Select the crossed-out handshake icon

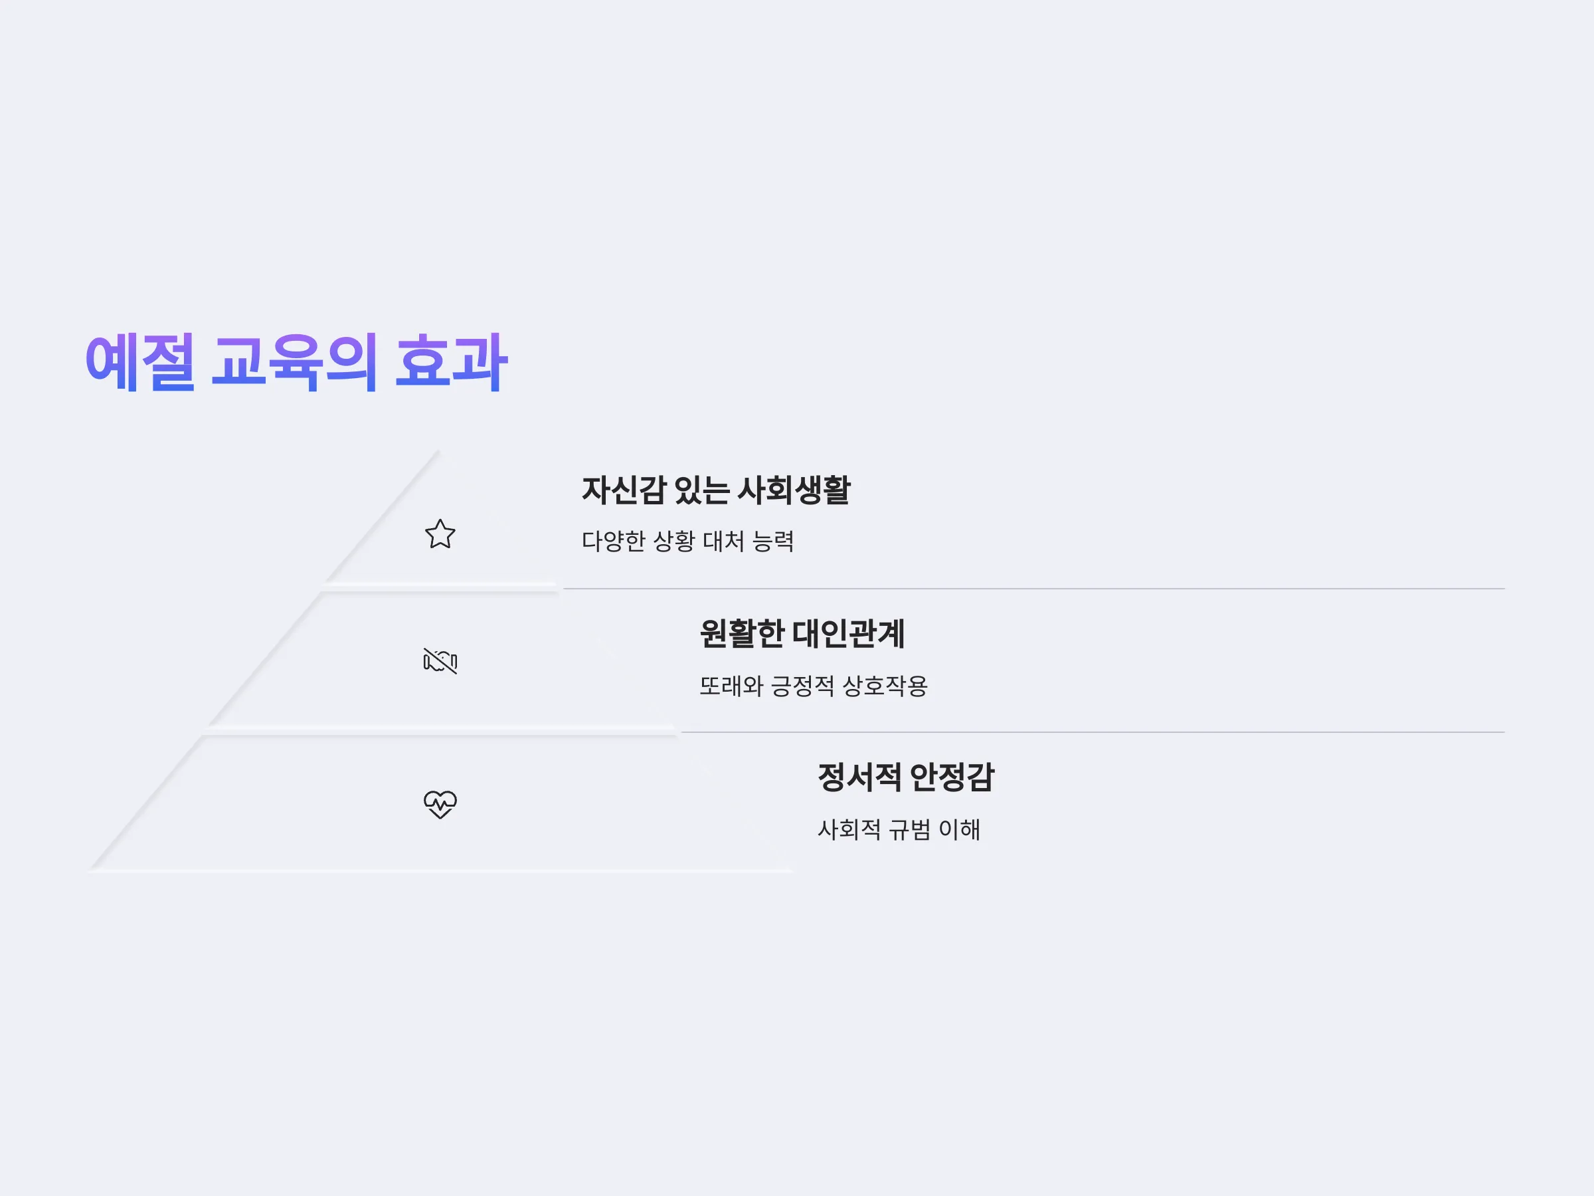[x=440, y=660]
